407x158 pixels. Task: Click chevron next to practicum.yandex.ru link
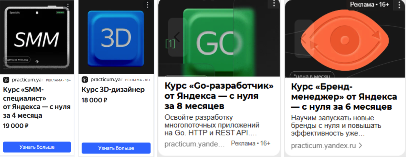tap(360, 146)
